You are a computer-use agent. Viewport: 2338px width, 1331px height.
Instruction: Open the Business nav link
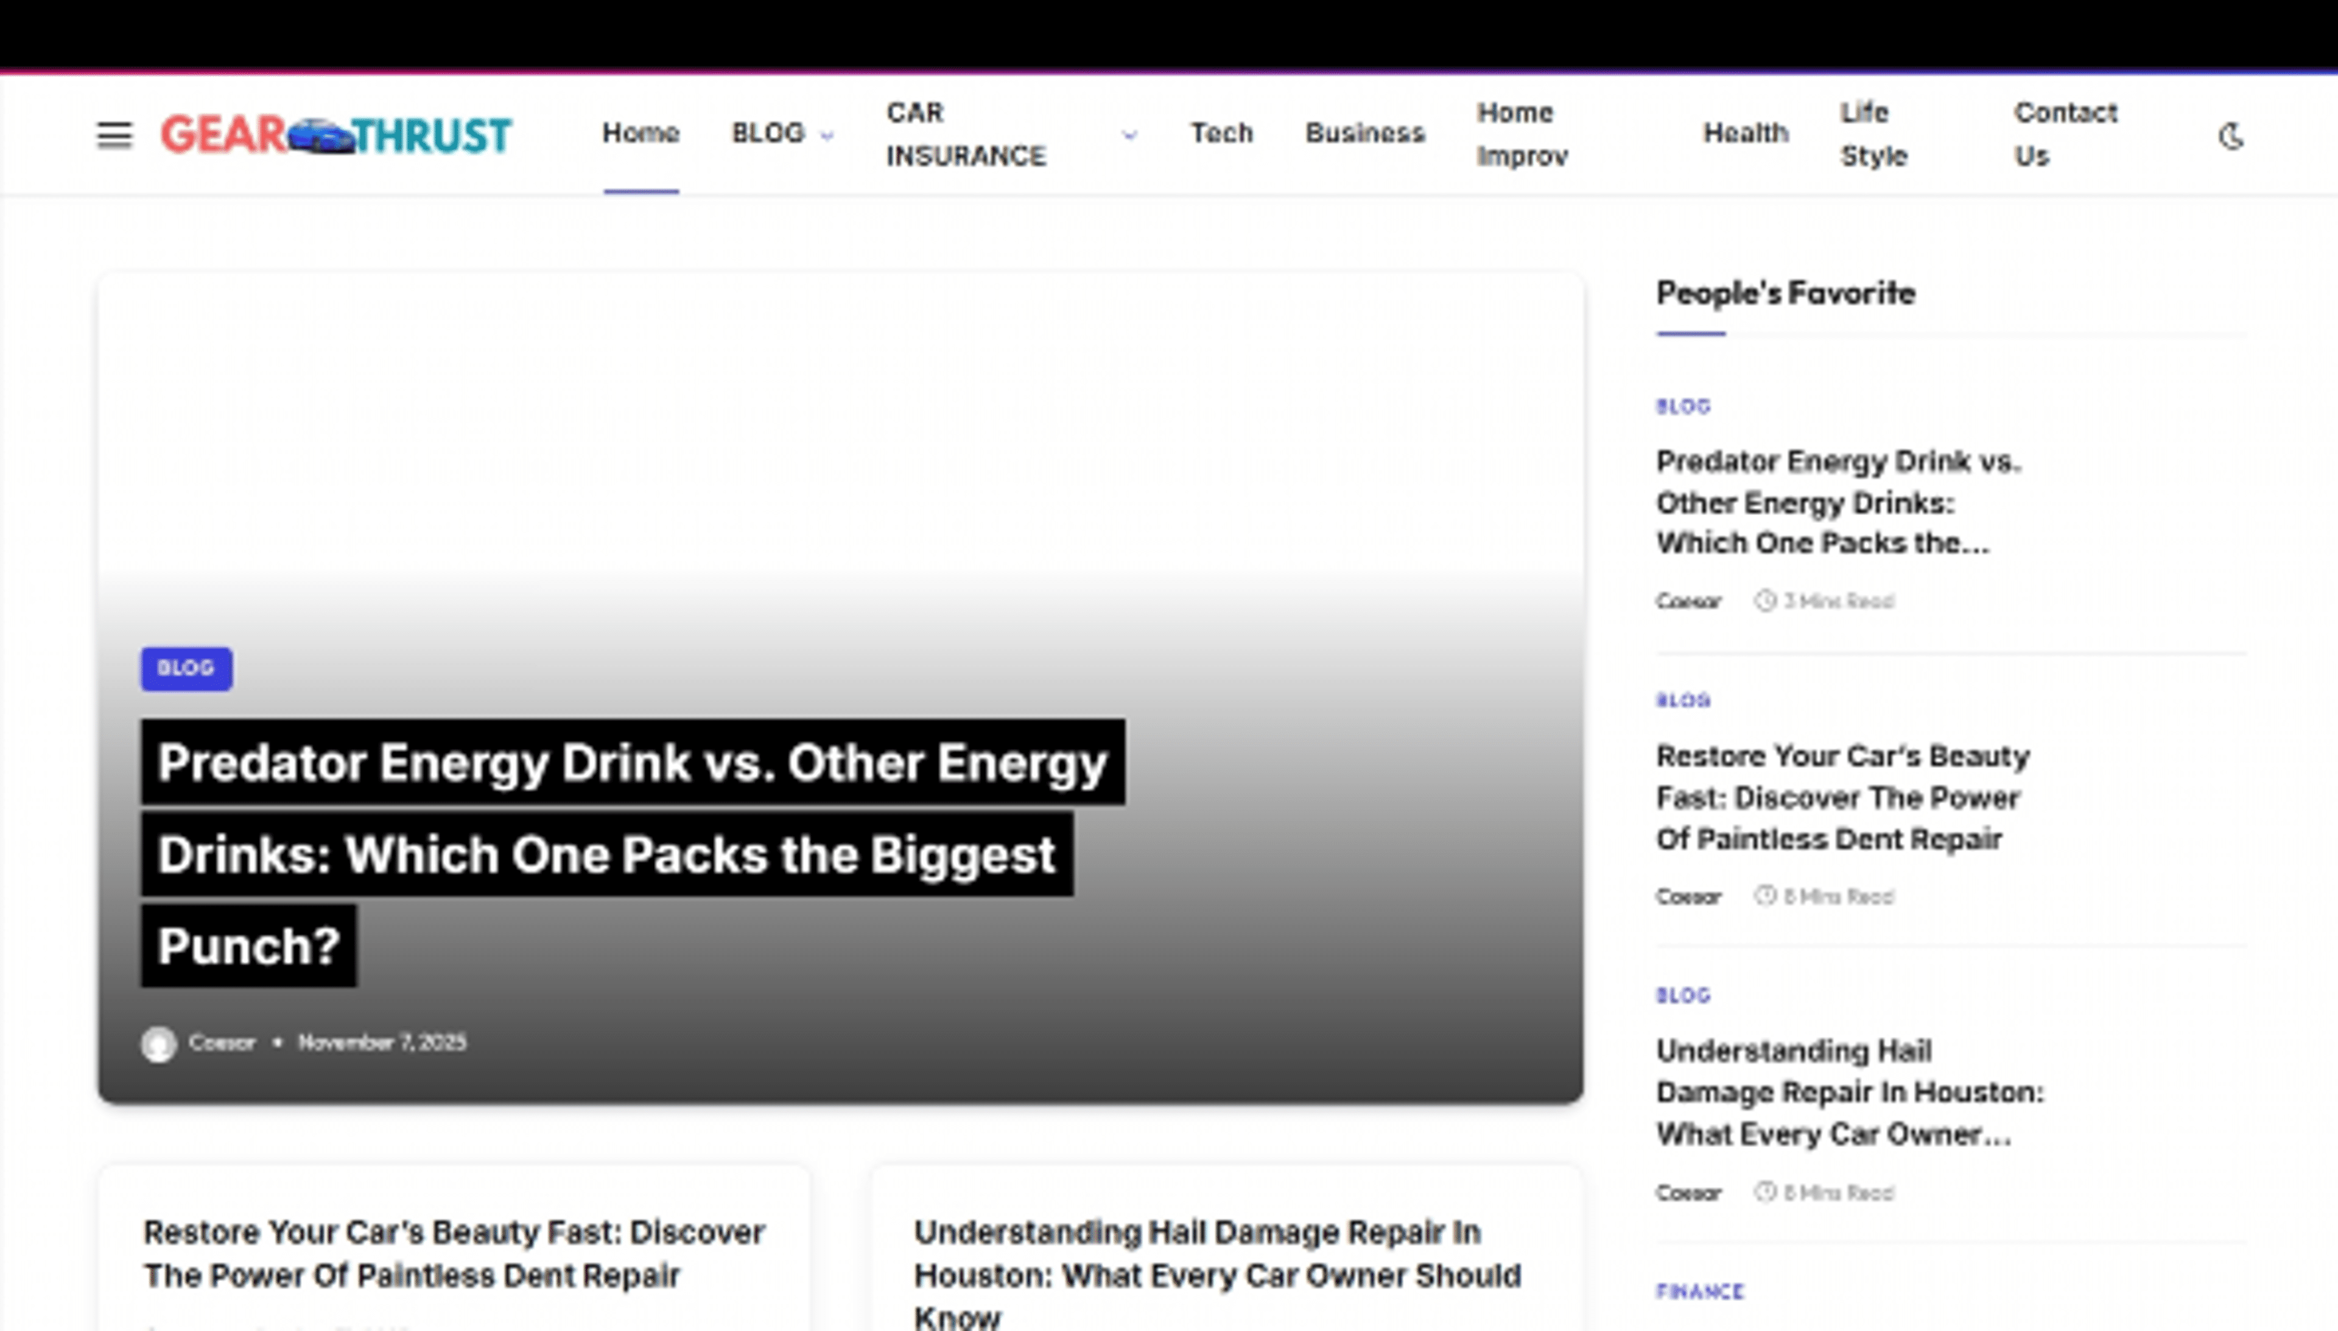(1364, 133)
